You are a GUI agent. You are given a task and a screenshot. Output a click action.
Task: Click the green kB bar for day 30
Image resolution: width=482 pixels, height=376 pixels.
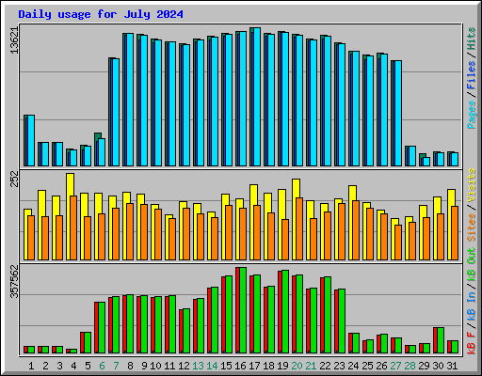click(x=441, y=340)
